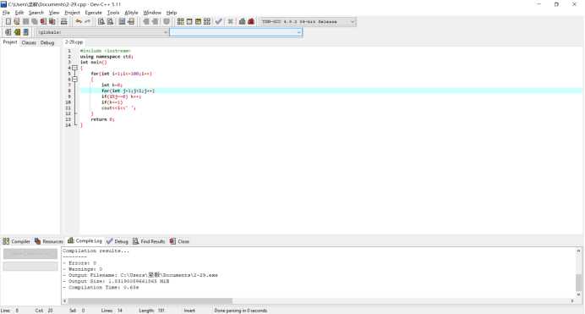585x314 pixels.
Task: Click the Debug checkmark toolbar icon
Action: 219,22
